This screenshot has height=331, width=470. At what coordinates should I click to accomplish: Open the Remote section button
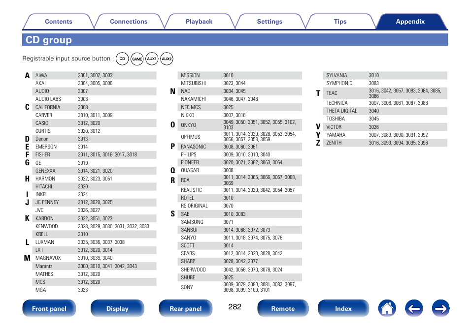click(x=283, y=308)
